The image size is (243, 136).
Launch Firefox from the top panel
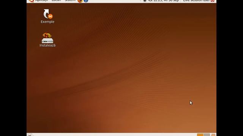coord(80,1)
